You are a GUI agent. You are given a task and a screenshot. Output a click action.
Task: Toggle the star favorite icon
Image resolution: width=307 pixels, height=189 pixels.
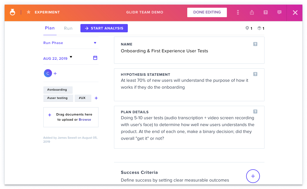29,12
